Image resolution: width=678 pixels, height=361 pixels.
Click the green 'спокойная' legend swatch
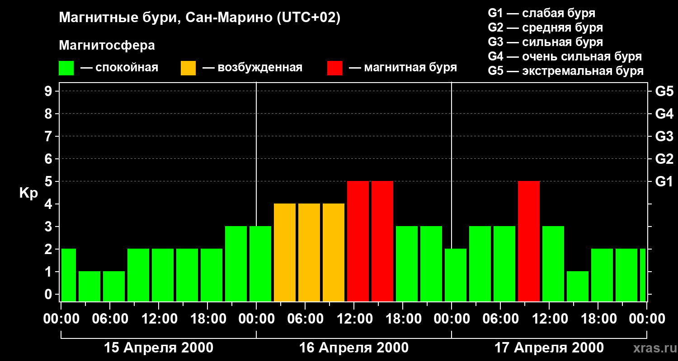click(x=66, y=68)
